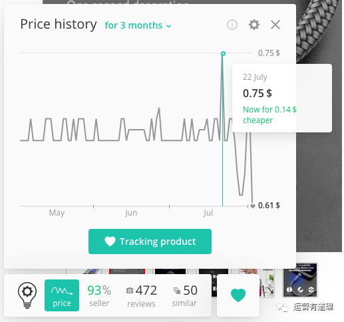Click the stacked pages icon beside similar
The image size is (344, 322).
click(177, 291)
